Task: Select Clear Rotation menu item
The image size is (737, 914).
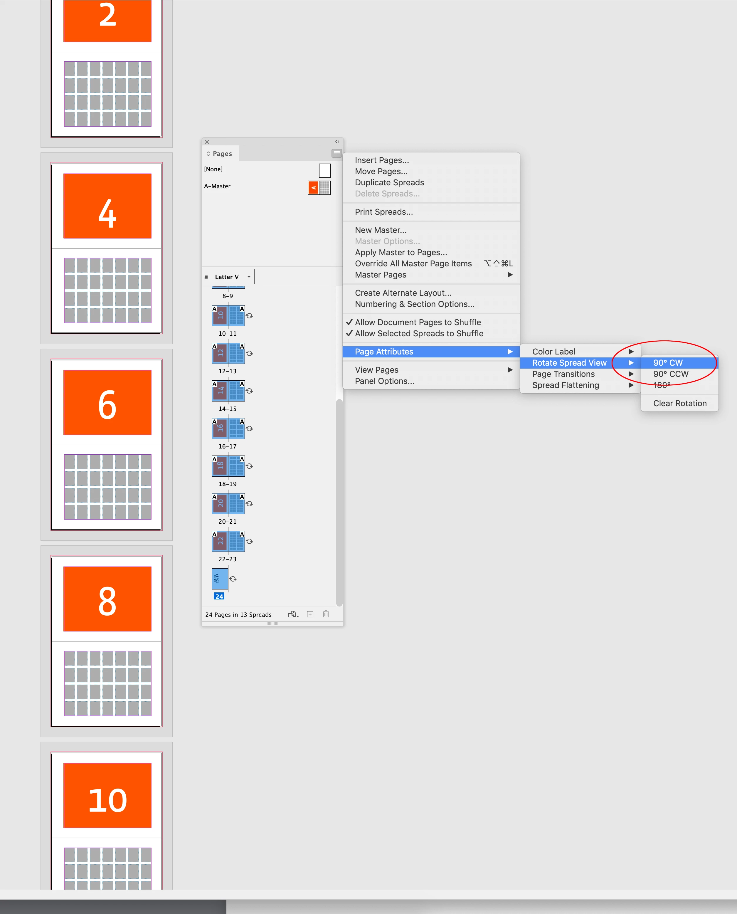Action: tap(680, 404)
